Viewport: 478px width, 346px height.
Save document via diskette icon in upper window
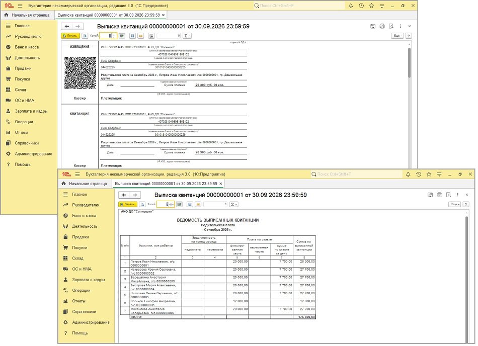pyautogui.click(x=132, y=36)
